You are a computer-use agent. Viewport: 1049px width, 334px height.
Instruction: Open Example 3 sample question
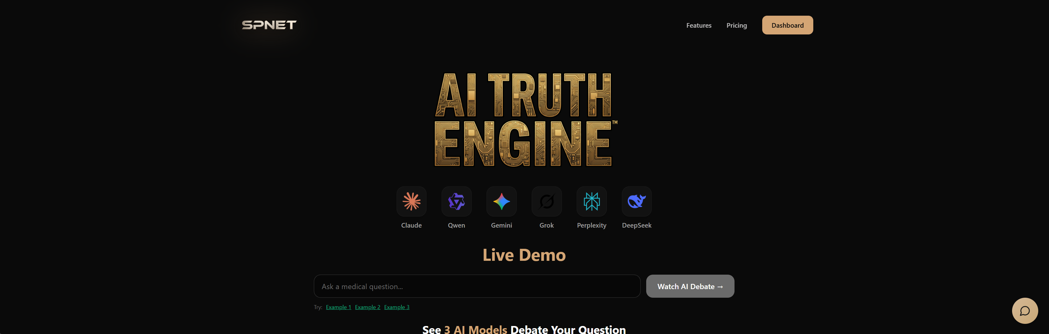coord(397,307)
